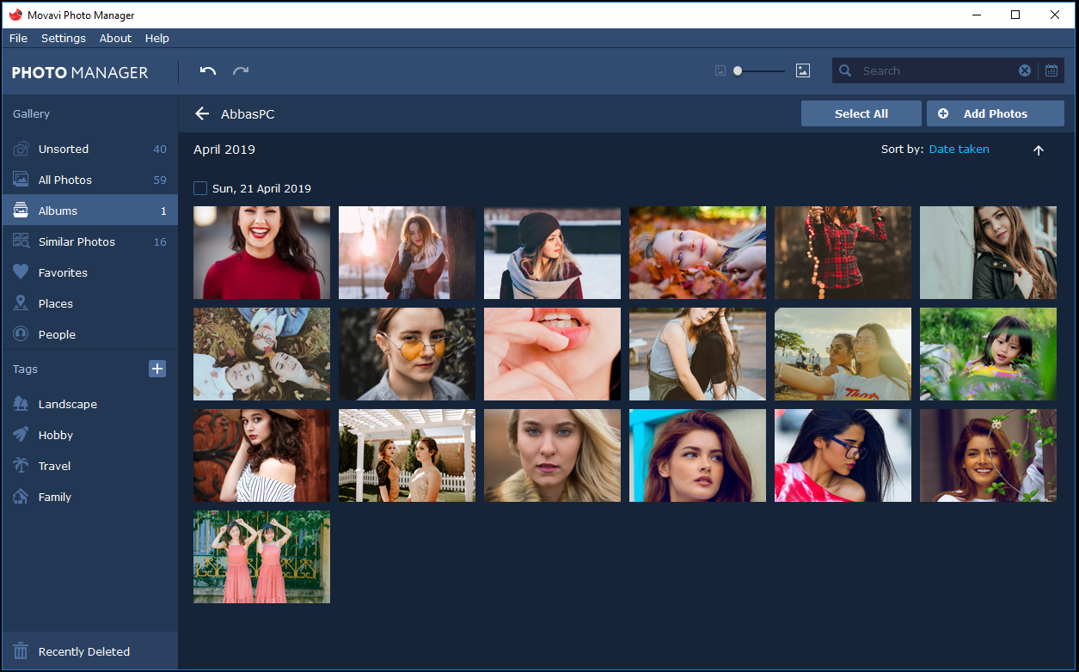Viewport: 1079px width, 672px height.
Task: Click the Family tag house icon
Action: (x=21, y=497)
